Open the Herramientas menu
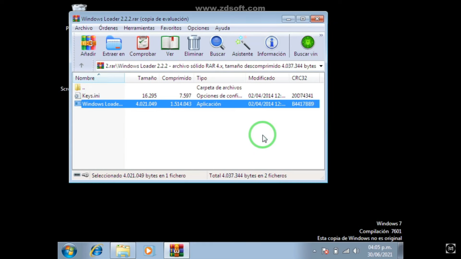This screenshot has height=259, width=461. click(x=139, y=28)
